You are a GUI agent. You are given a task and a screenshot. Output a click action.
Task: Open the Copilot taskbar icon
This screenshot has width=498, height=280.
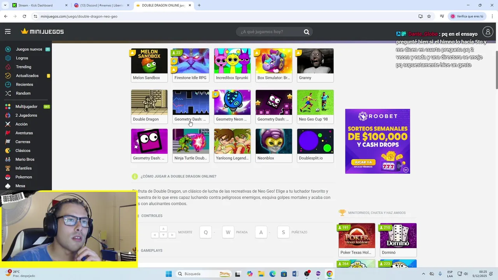click(249, 274)
